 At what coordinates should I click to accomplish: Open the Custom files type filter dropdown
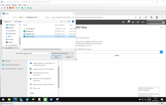[x=62, y=53]
